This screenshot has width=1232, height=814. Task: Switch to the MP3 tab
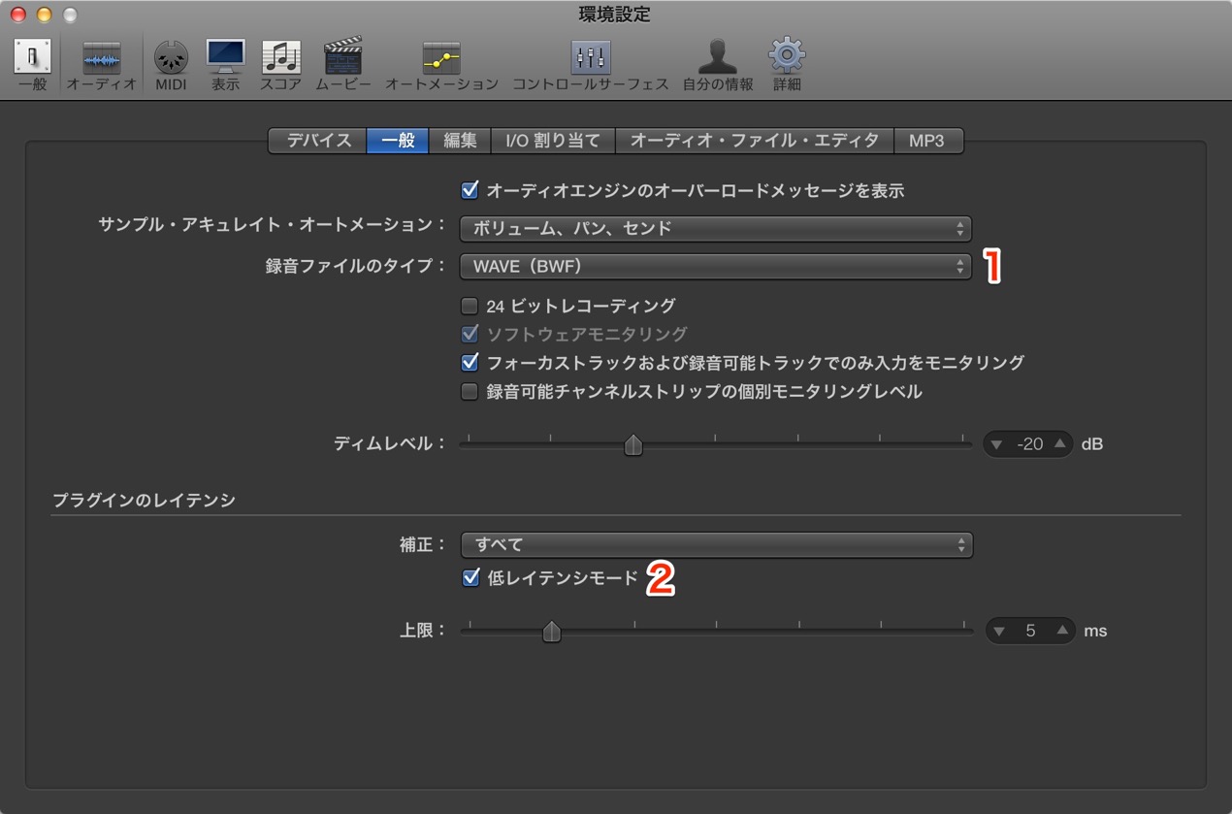[926, 141]
